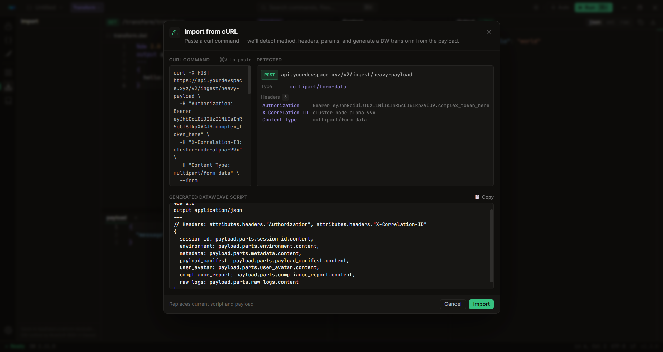Click the curl command box scrollbar
Viewport: 663px width, 352px height.
(249, 80)
